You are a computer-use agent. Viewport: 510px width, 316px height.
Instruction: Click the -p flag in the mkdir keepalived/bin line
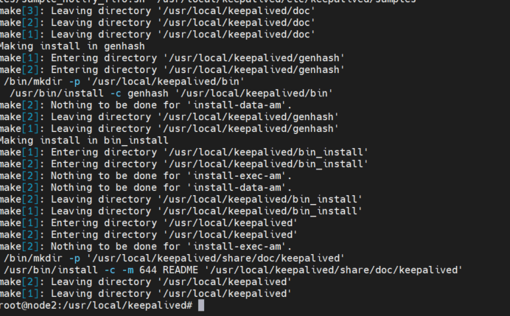tap(74, 82)
